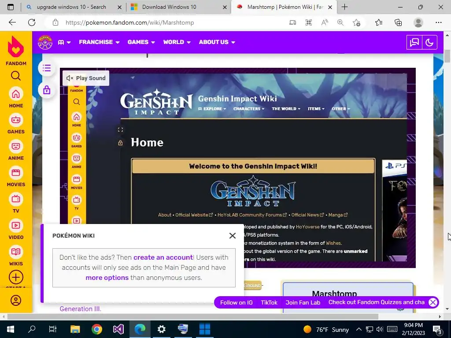The width and height of the screenshot is (451, 338).
Task: Expand the ABOUT US dropdown menu
Action: 217,42
